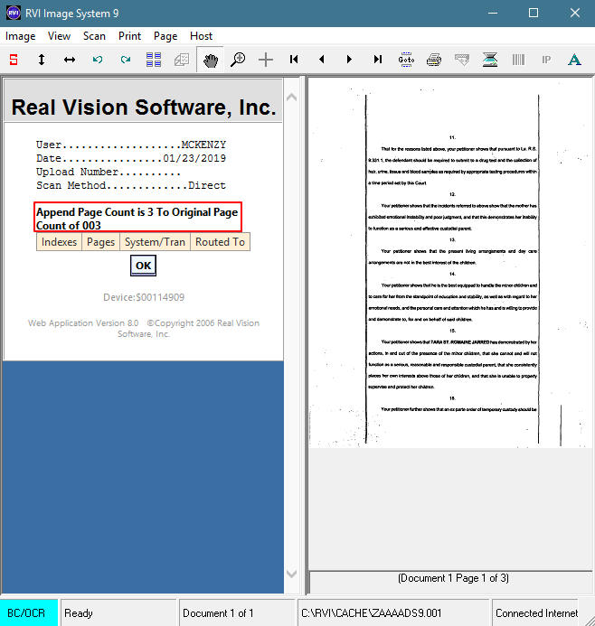Select the hand pan tool
Screen dimensions: 595x626
tap(210, 60)
